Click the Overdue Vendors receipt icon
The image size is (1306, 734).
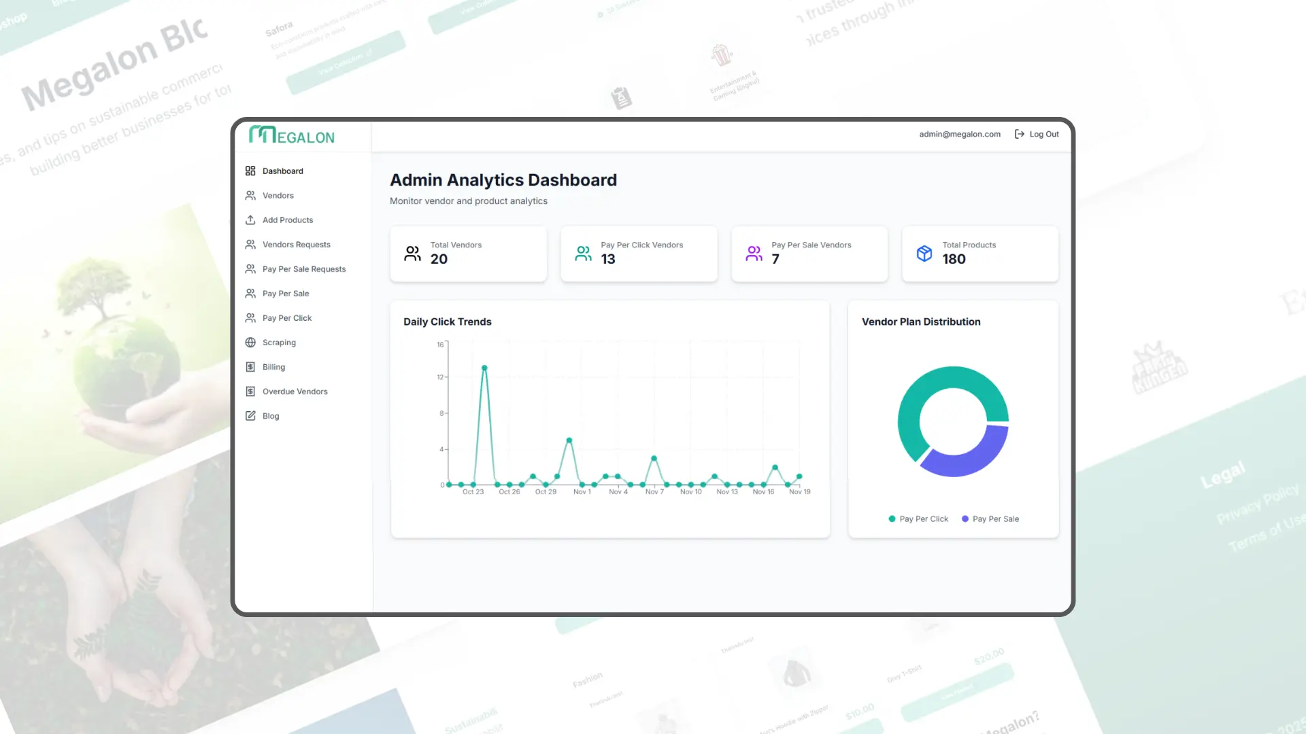click(250, 391)
